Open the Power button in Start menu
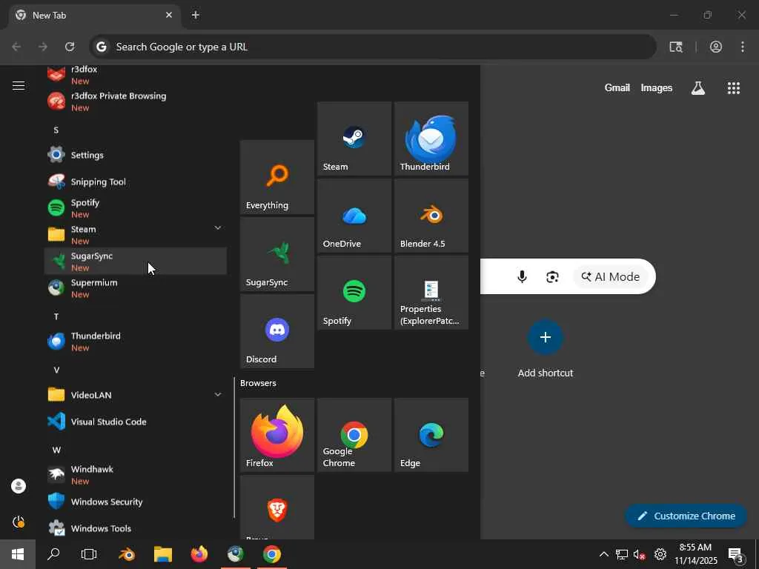 pyautogui.click(x=19, y=522)
